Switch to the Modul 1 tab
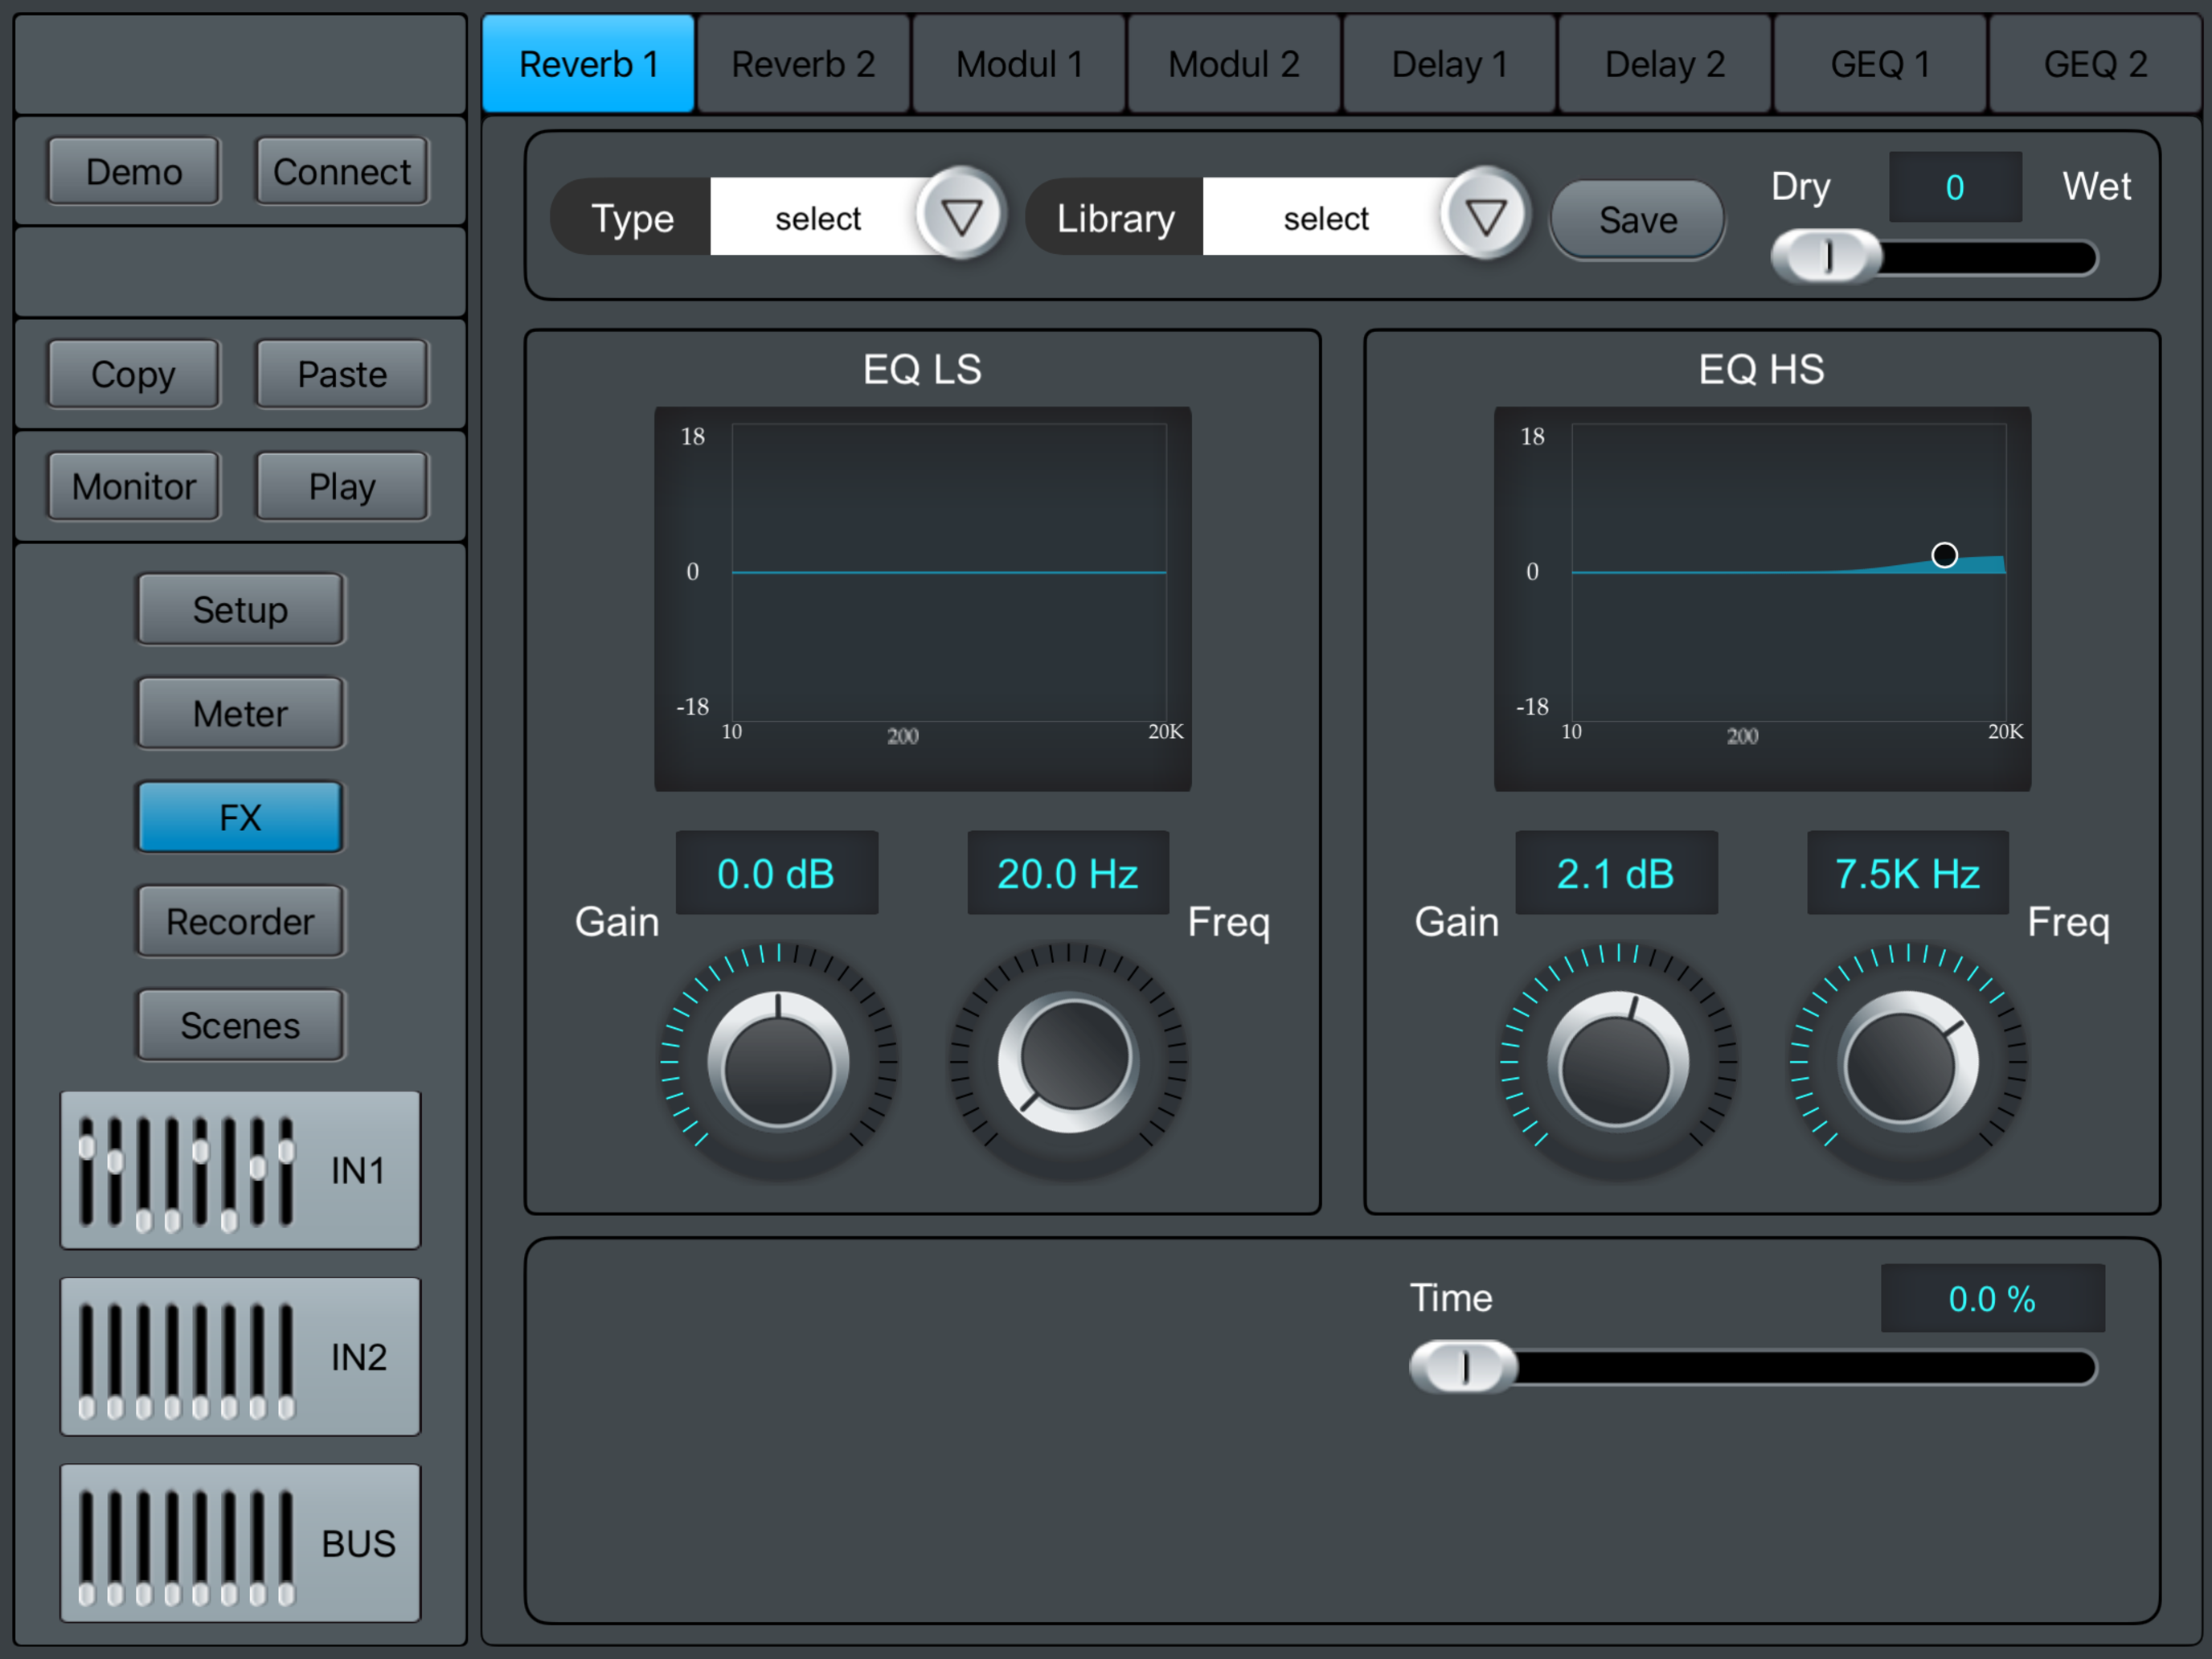 pyautogui.click(x=1019, y=64)
